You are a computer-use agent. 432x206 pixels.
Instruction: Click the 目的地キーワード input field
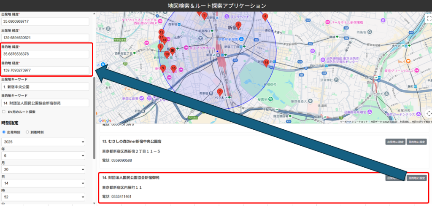pos(45,103)
